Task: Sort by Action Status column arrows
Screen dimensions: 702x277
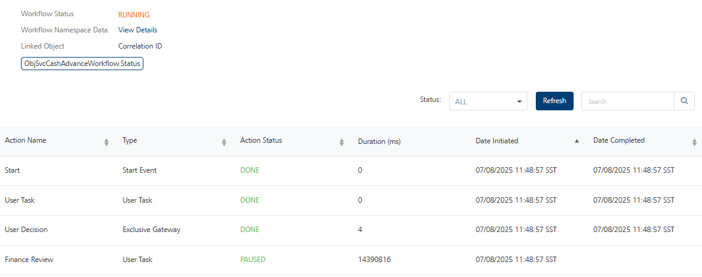Action: pos(341,142)
